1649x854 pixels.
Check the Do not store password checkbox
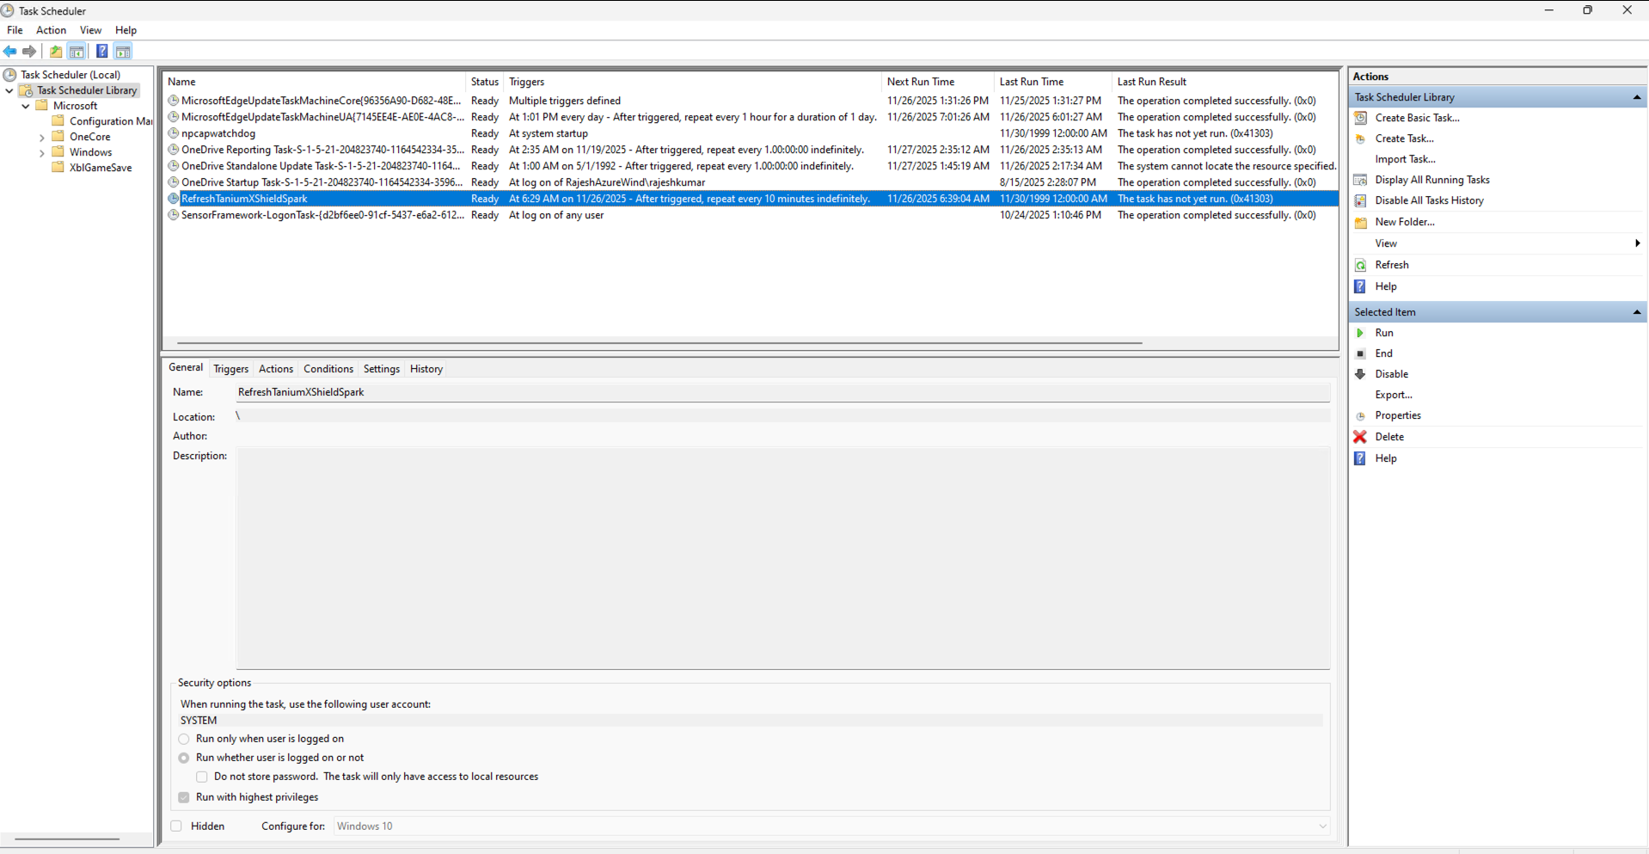pyautogui.click(x=201, y=777)
